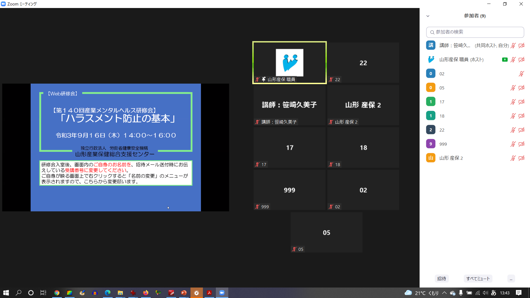
Task: Open Windows taskbar search
Action: click(x=18, y=293)
